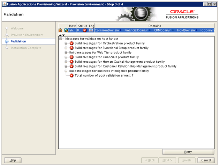The height and width of the screenshot is (166, 219).
Task: Select Build messages for Customer Relationship Management text
Action: [126, 66]
